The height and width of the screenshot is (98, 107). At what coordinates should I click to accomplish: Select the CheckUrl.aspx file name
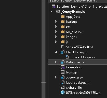click(76, 52)
